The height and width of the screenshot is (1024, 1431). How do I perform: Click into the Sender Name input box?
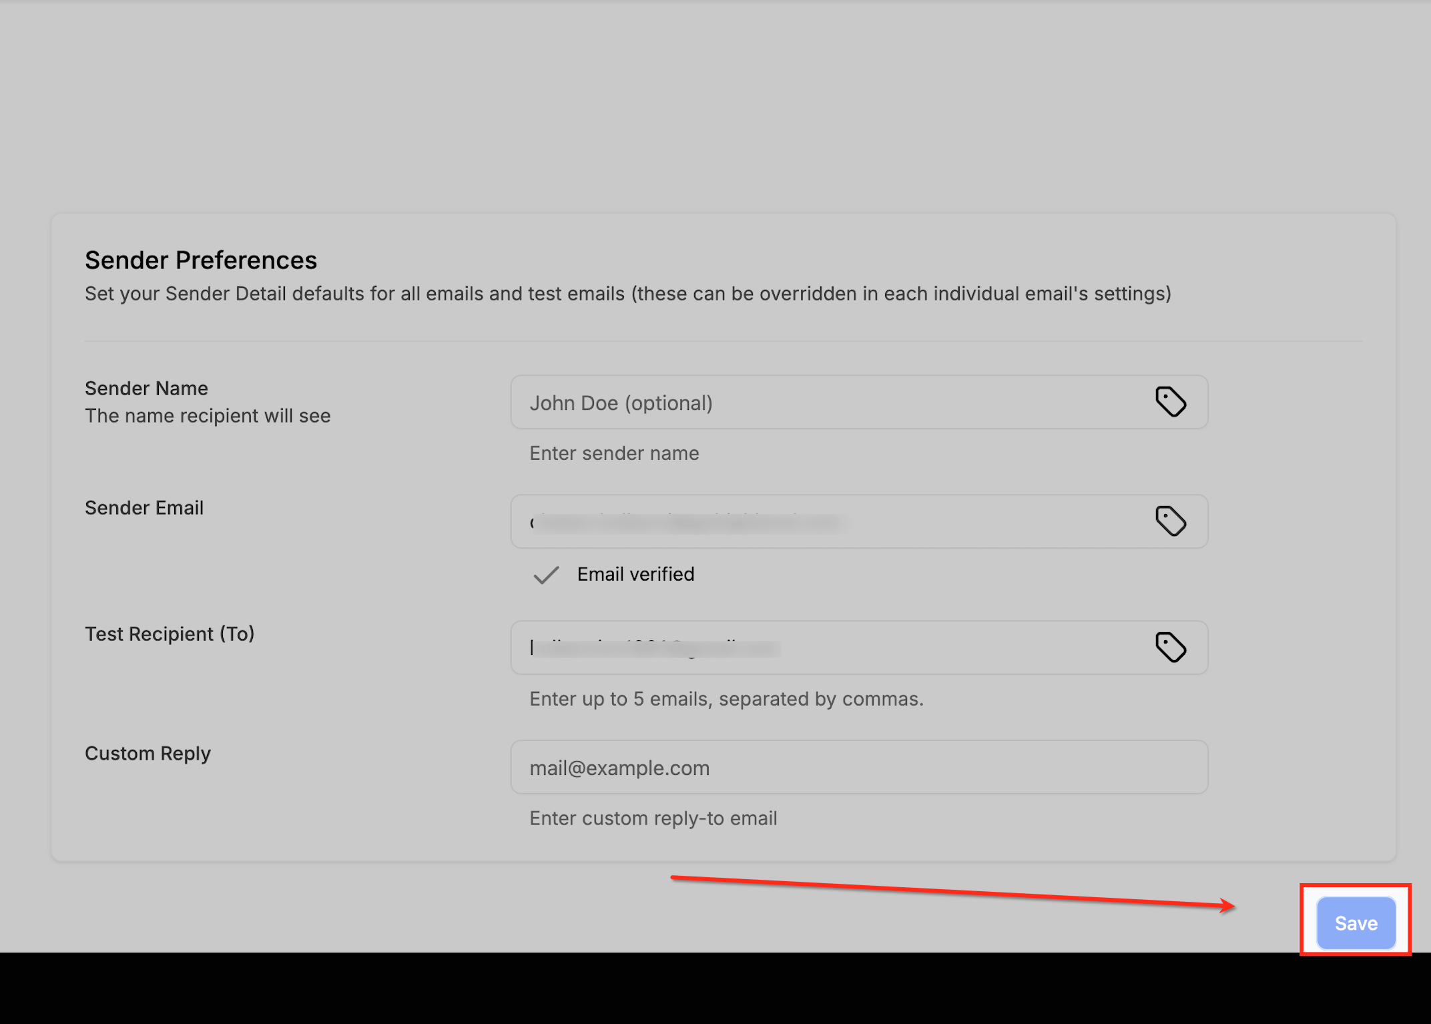(x=828, y=403)
